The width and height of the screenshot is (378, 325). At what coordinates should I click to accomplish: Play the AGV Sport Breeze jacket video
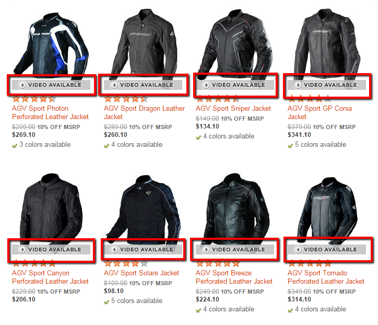point(235,249)
